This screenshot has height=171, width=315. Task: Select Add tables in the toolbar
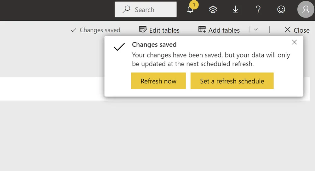(x=219, y=30)
